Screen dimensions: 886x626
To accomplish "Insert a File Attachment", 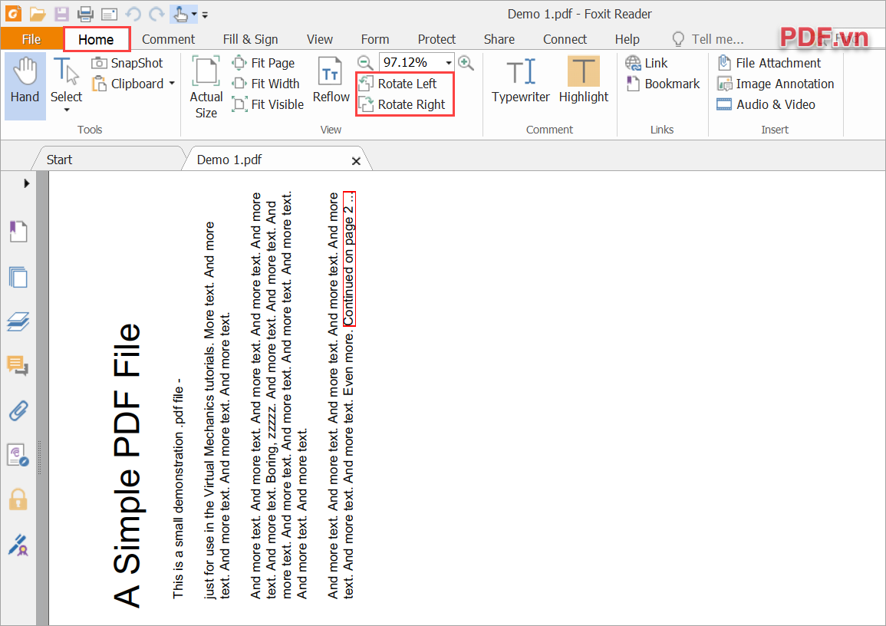I will coord(769,63).
